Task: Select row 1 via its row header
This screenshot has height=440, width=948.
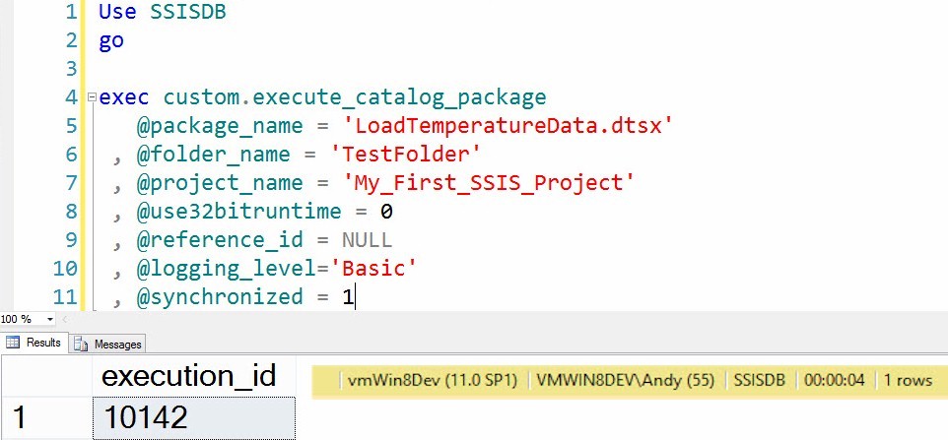Action: tap(19, 417)
